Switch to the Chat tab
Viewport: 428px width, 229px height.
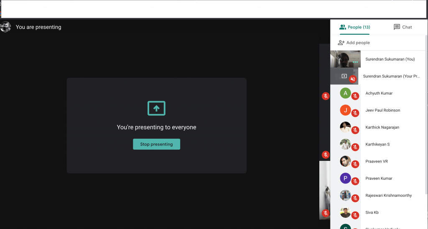coord(403,27)
